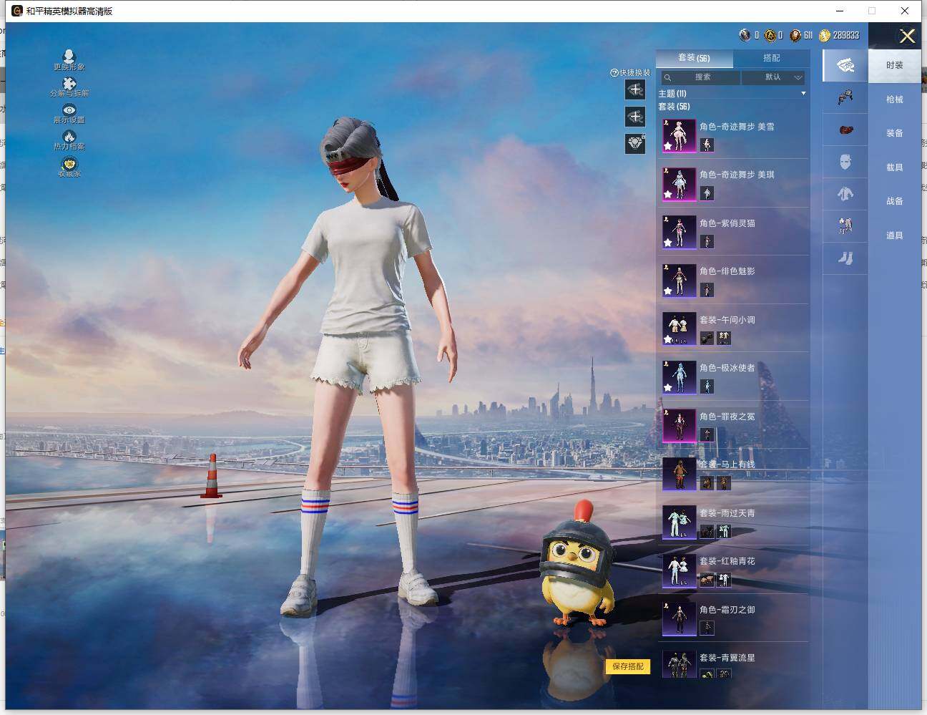Viewport: 927px width, 715px height.
Task: Click the 快捷换装 help question mark
Action: pyautogui.click(x=614, y=73)
